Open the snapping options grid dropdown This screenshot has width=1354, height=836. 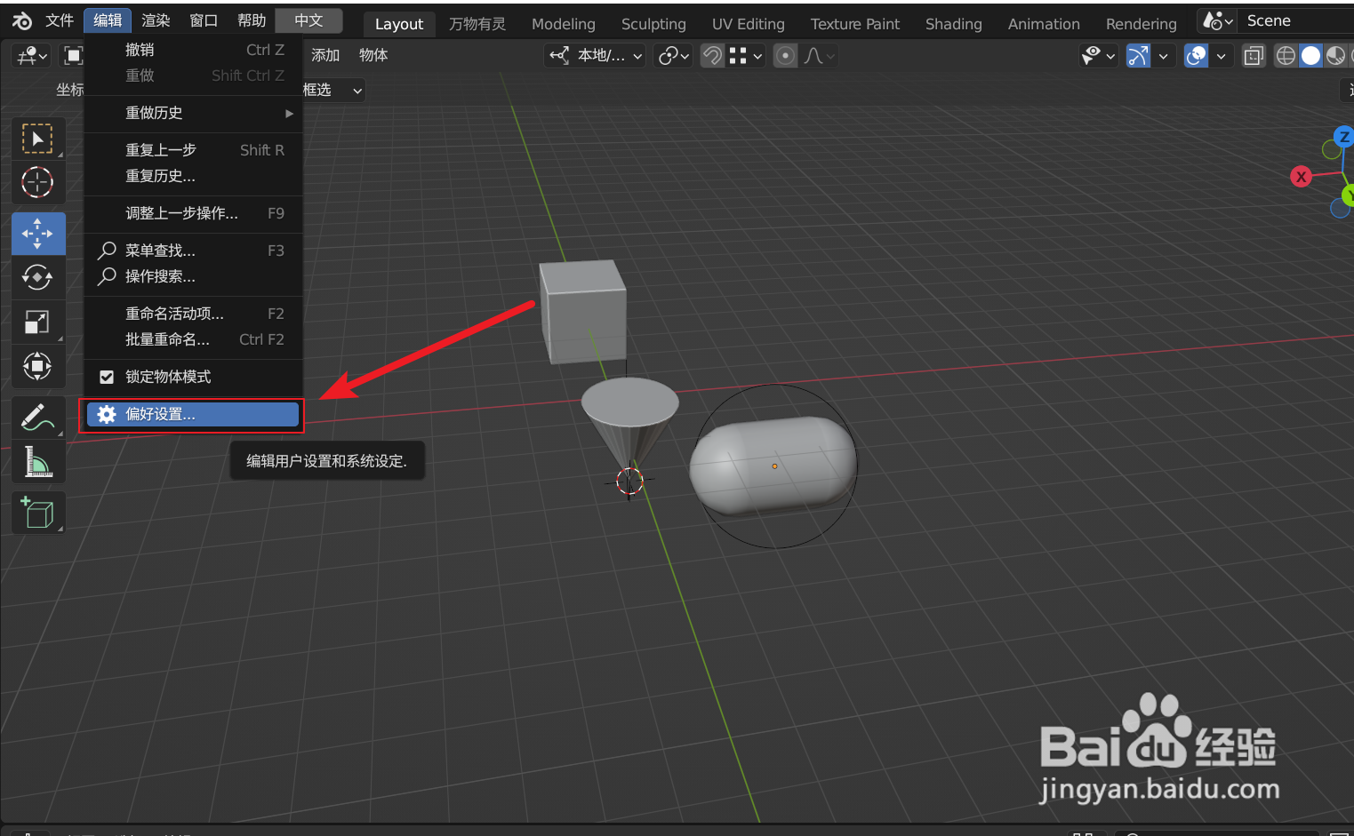[x=745, y=56]
